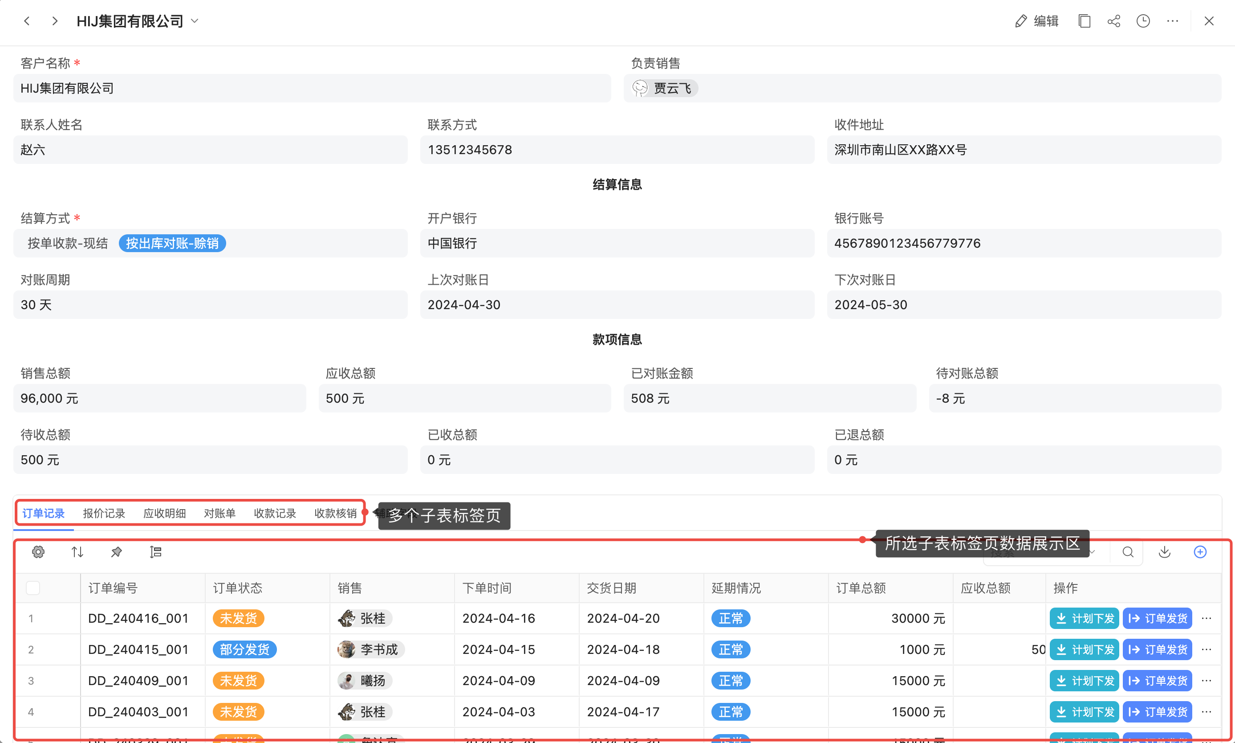Click the 下次对账日 value 2024-05-30
1235x743 pixels.
pos(1024,305)
